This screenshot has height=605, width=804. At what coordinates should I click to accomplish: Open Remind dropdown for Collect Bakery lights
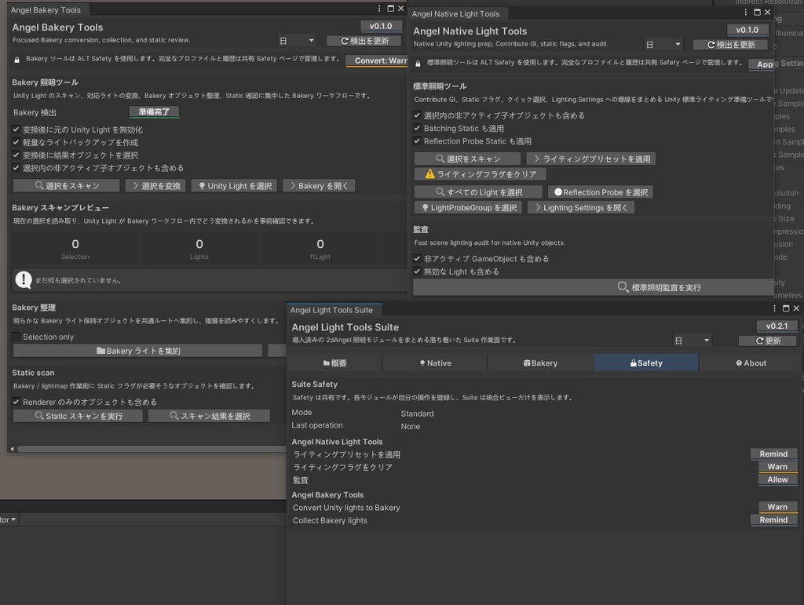[773, 519]
